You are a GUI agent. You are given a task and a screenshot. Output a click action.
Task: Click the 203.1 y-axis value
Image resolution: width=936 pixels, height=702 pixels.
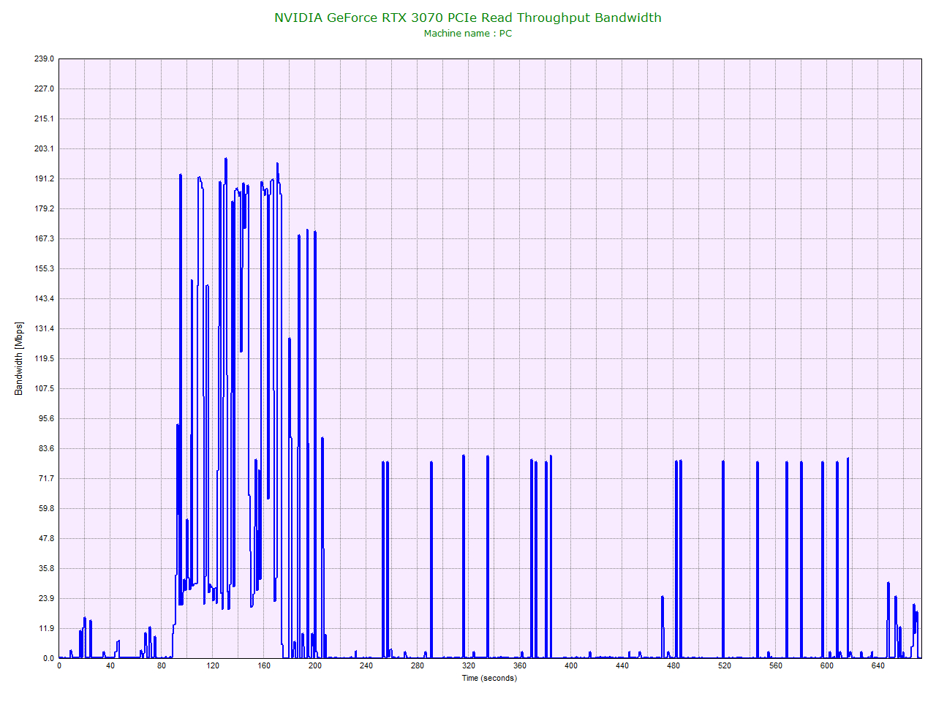[x=45, y=148]
